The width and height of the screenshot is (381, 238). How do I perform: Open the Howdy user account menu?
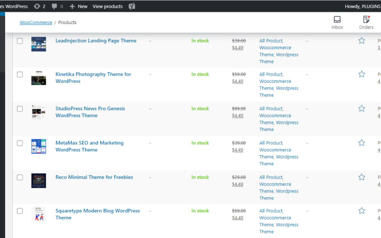[363, 6]
